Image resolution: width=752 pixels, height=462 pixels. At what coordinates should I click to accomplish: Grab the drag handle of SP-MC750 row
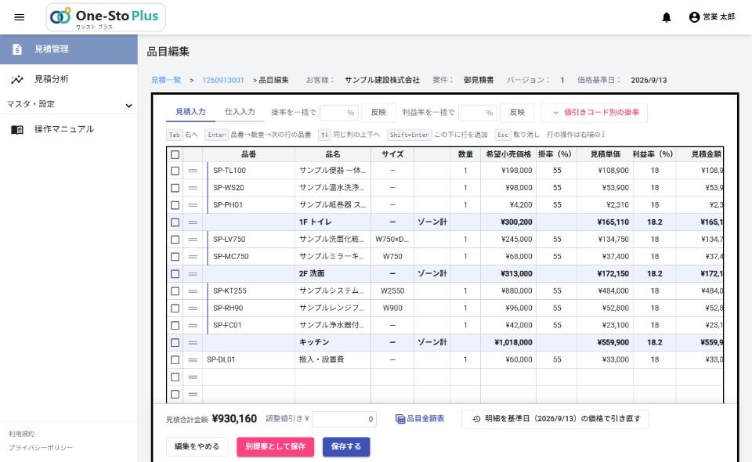pos(193,257)
